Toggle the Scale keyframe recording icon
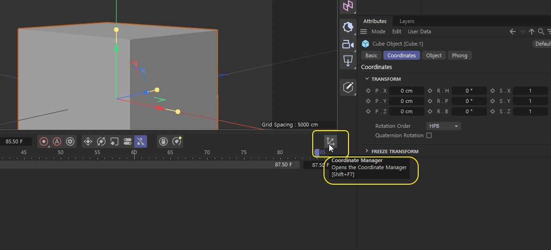This screenshot has width=551, height=250. click(x=114, y=141)
